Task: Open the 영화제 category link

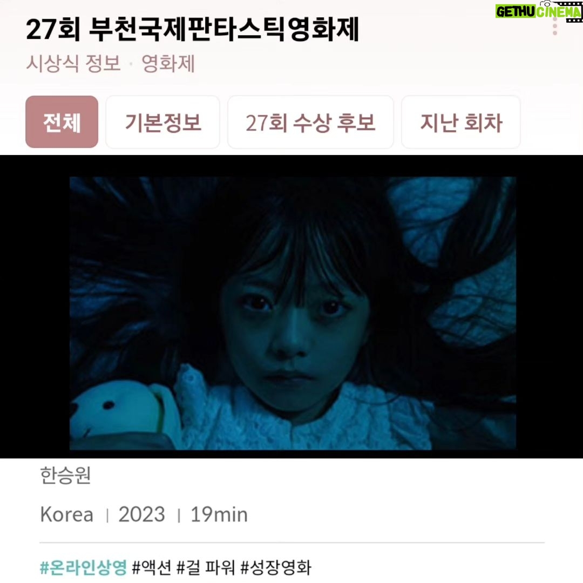Action: [168, 63]
